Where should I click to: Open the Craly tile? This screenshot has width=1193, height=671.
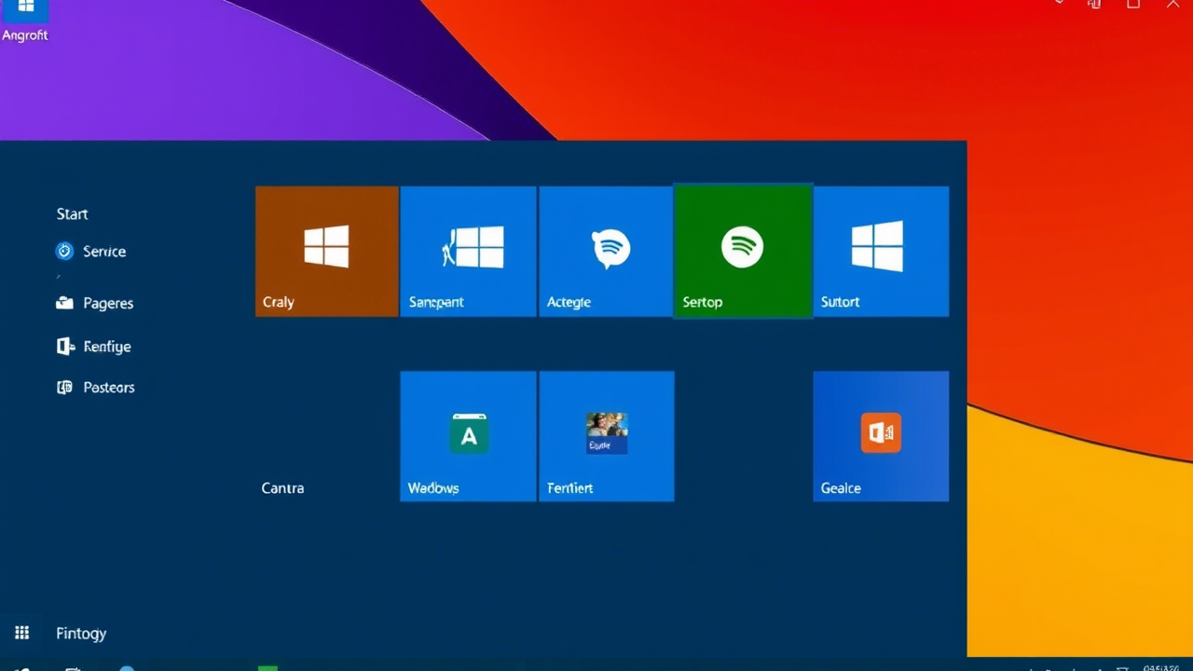pos(327,252)
